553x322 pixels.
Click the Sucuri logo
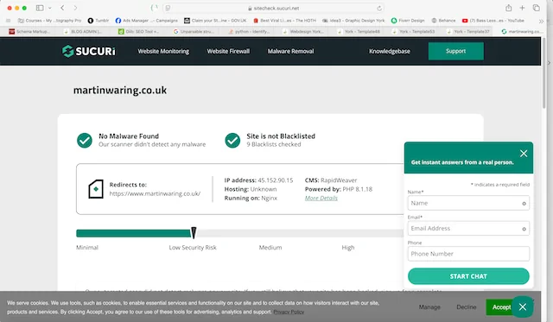[x=88, y=51]
